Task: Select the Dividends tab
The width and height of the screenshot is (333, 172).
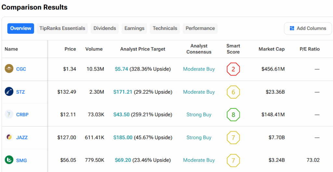Action: point(105,29)
